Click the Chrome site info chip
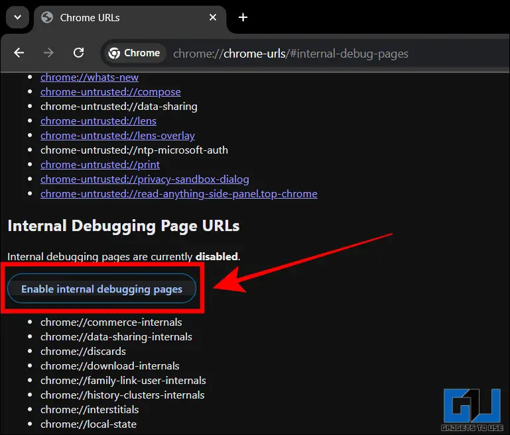This screenshot has height=435, width=510. click(x=135, y=53)
